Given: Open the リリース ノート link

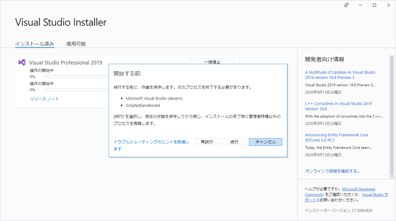Looking at the screenshot, I should pyautogui.click(x=44, y=99).
